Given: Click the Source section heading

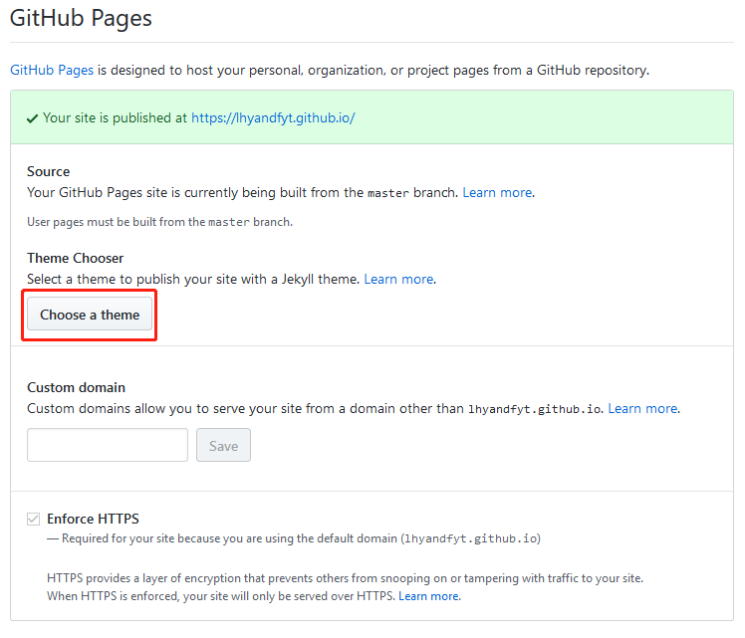Looking at the screenshot, I should [x=48, y=171].
